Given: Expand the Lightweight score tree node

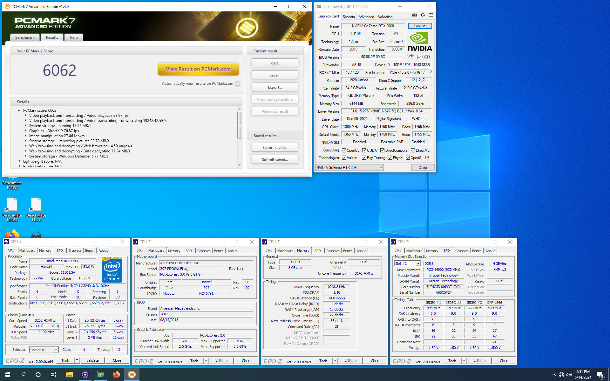Looking at the screenshot, I should 19,161.
